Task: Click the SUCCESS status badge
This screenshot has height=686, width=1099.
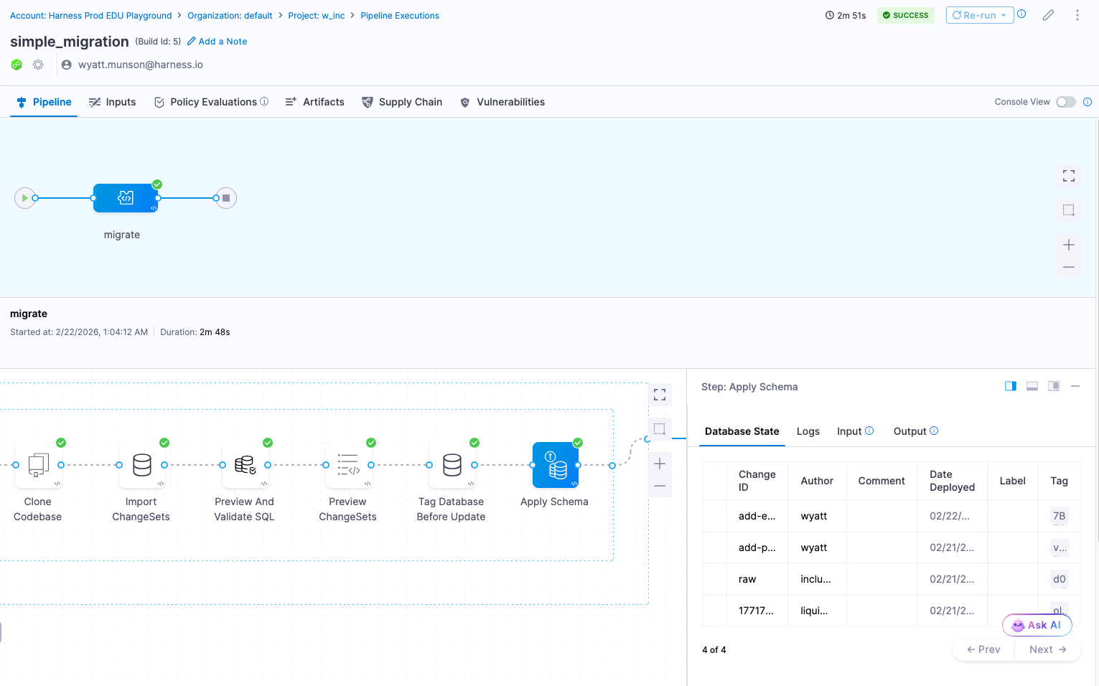Action: [906, 15]
